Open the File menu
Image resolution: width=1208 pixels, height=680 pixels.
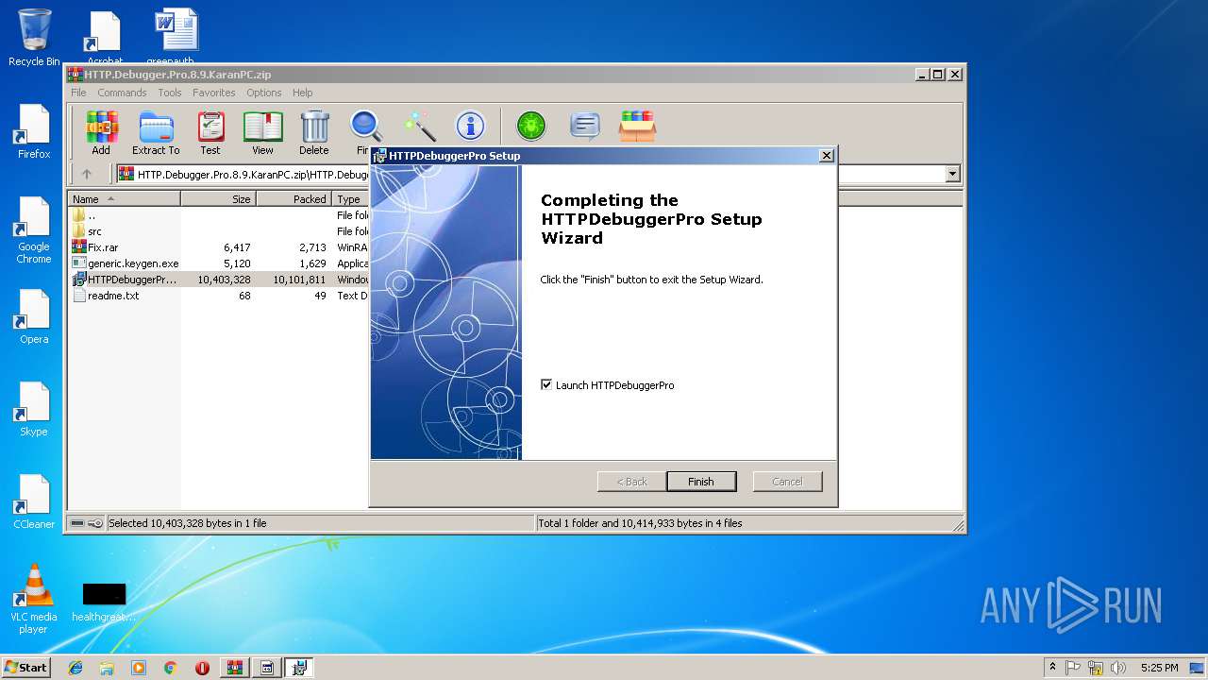point(78,93)
